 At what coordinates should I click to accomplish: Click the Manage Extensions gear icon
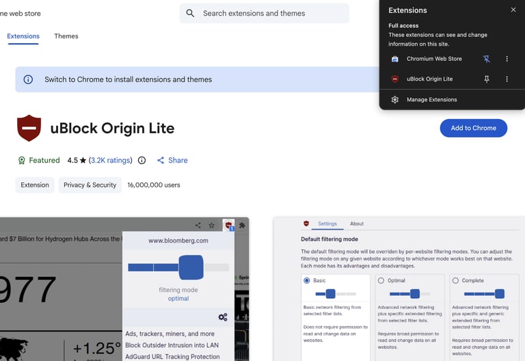pyautogui.click(x=395, y=100)
